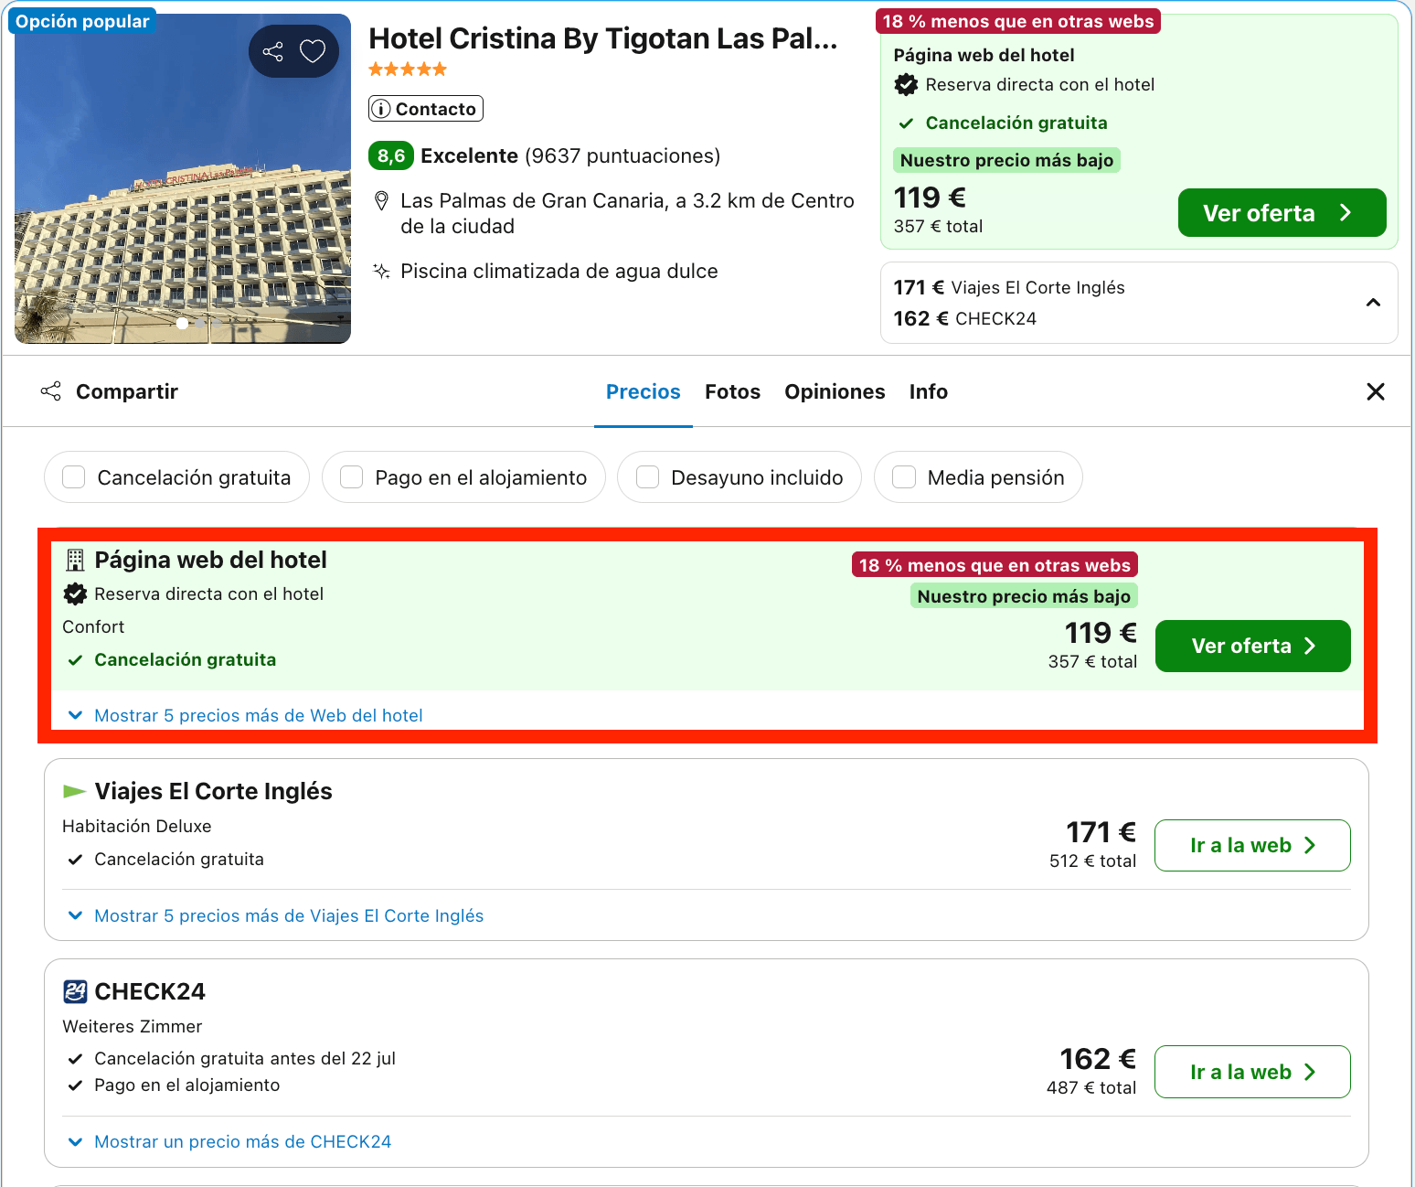Click the Compartir share icon
Screen dimensions: 1415x1187
point(51,391)
